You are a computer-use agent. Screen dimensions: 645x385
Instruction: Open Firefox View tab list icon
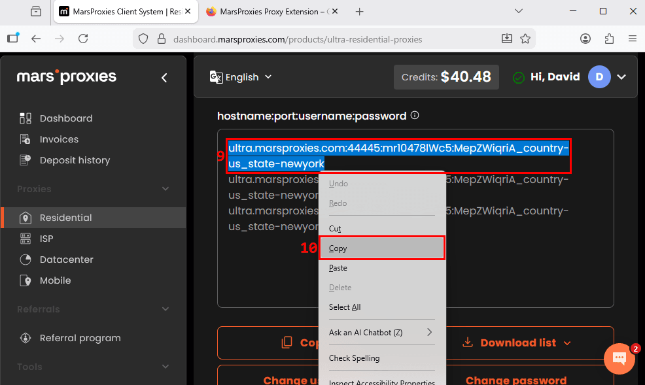click(36, 12)
